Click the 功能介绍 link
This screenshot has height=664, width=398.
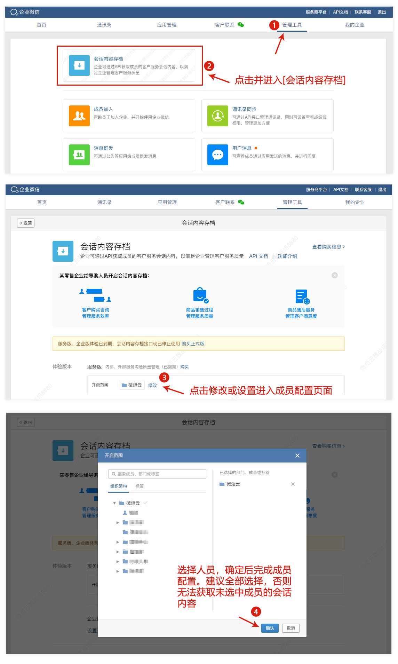(287, 256)
